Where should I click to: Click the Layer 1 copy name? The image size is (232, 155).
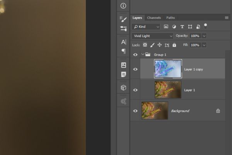coord(193,69)
